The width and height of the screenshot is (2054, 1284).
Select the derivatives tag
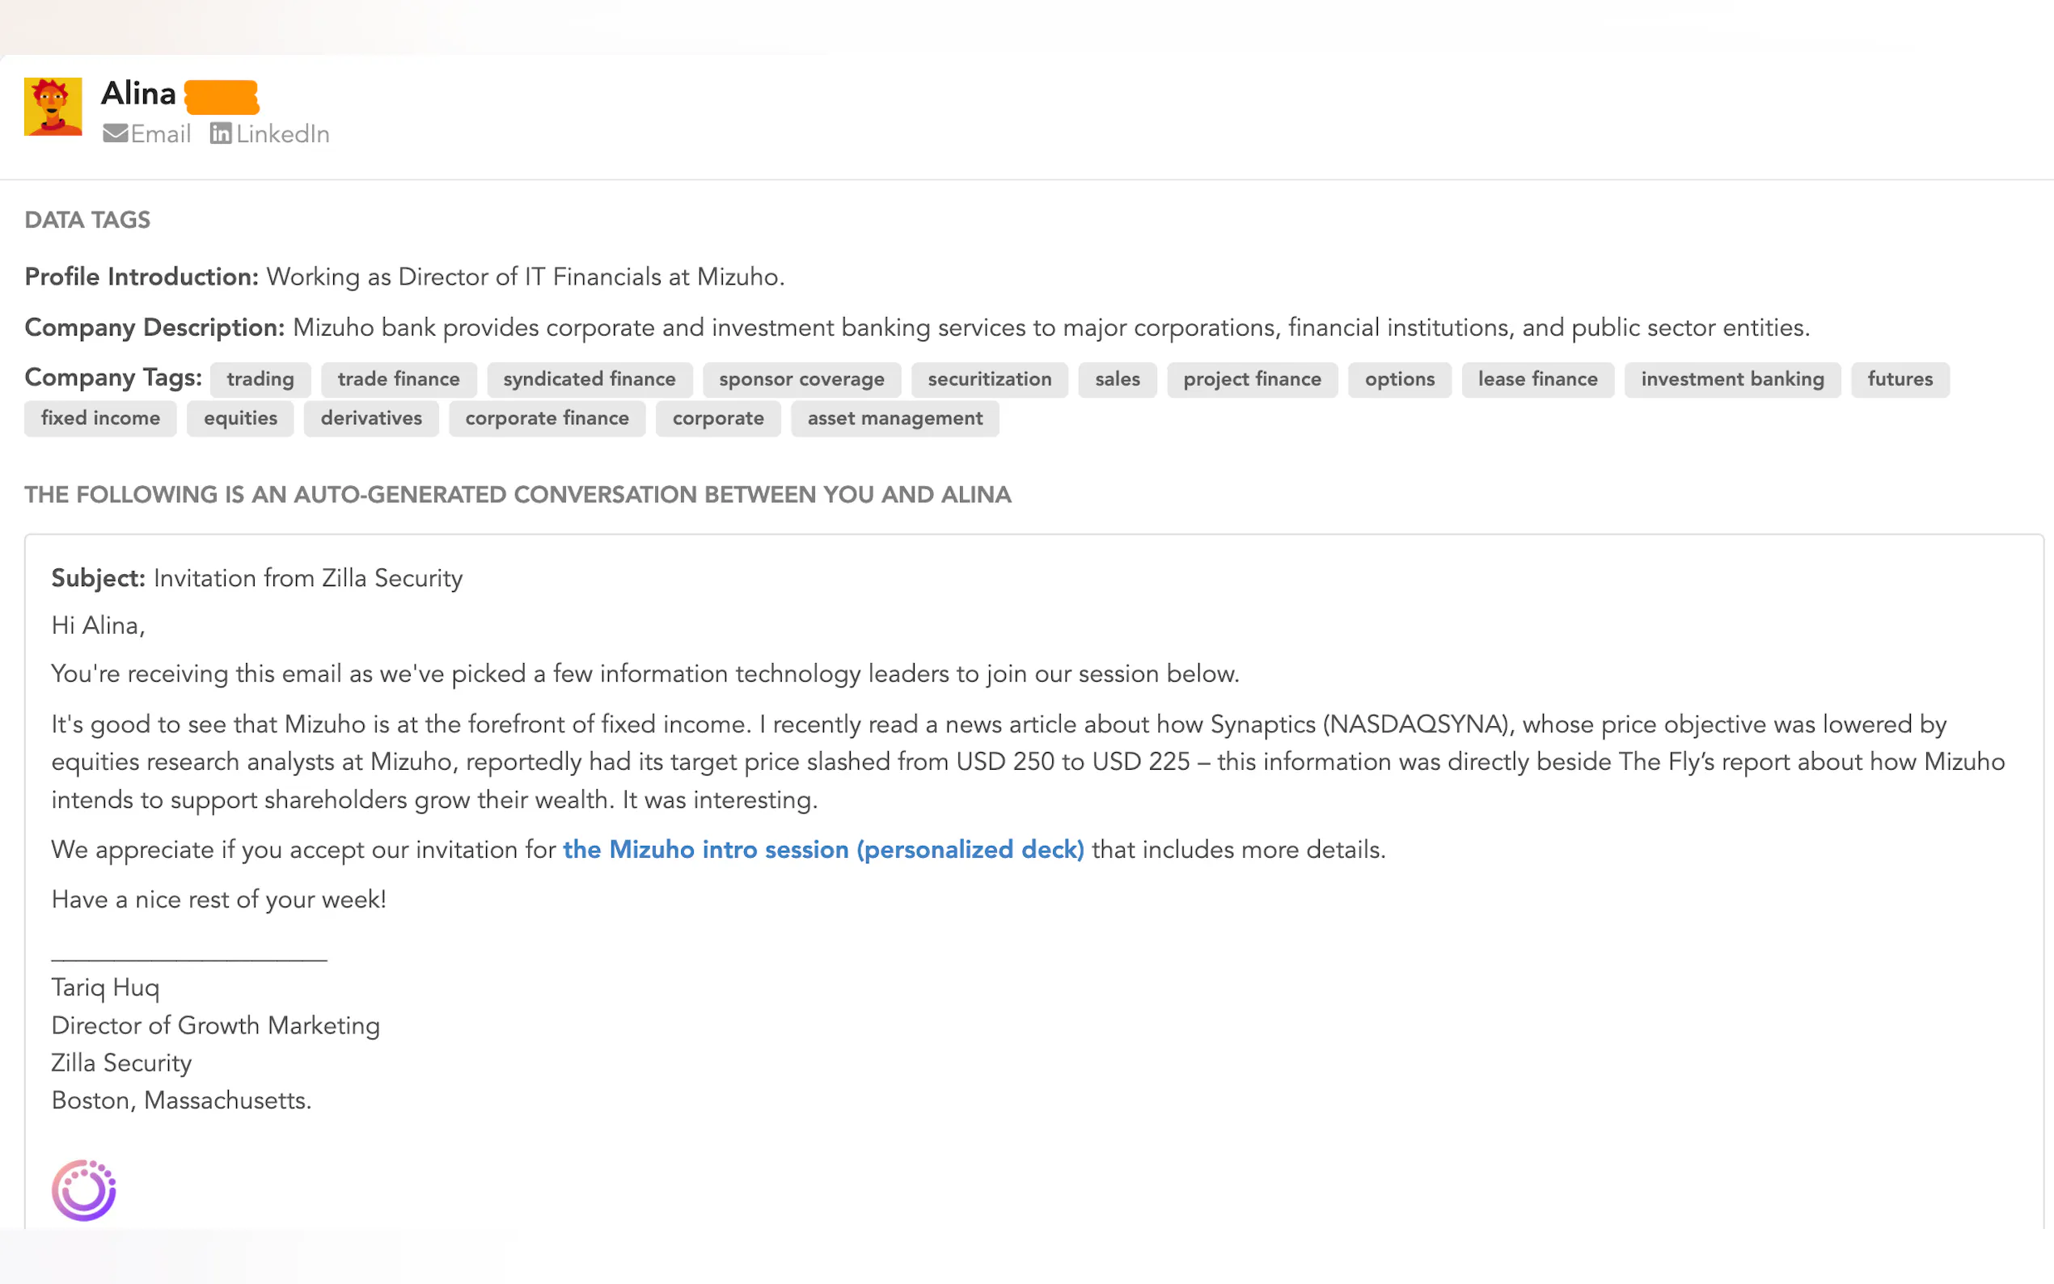coord(371,418)
